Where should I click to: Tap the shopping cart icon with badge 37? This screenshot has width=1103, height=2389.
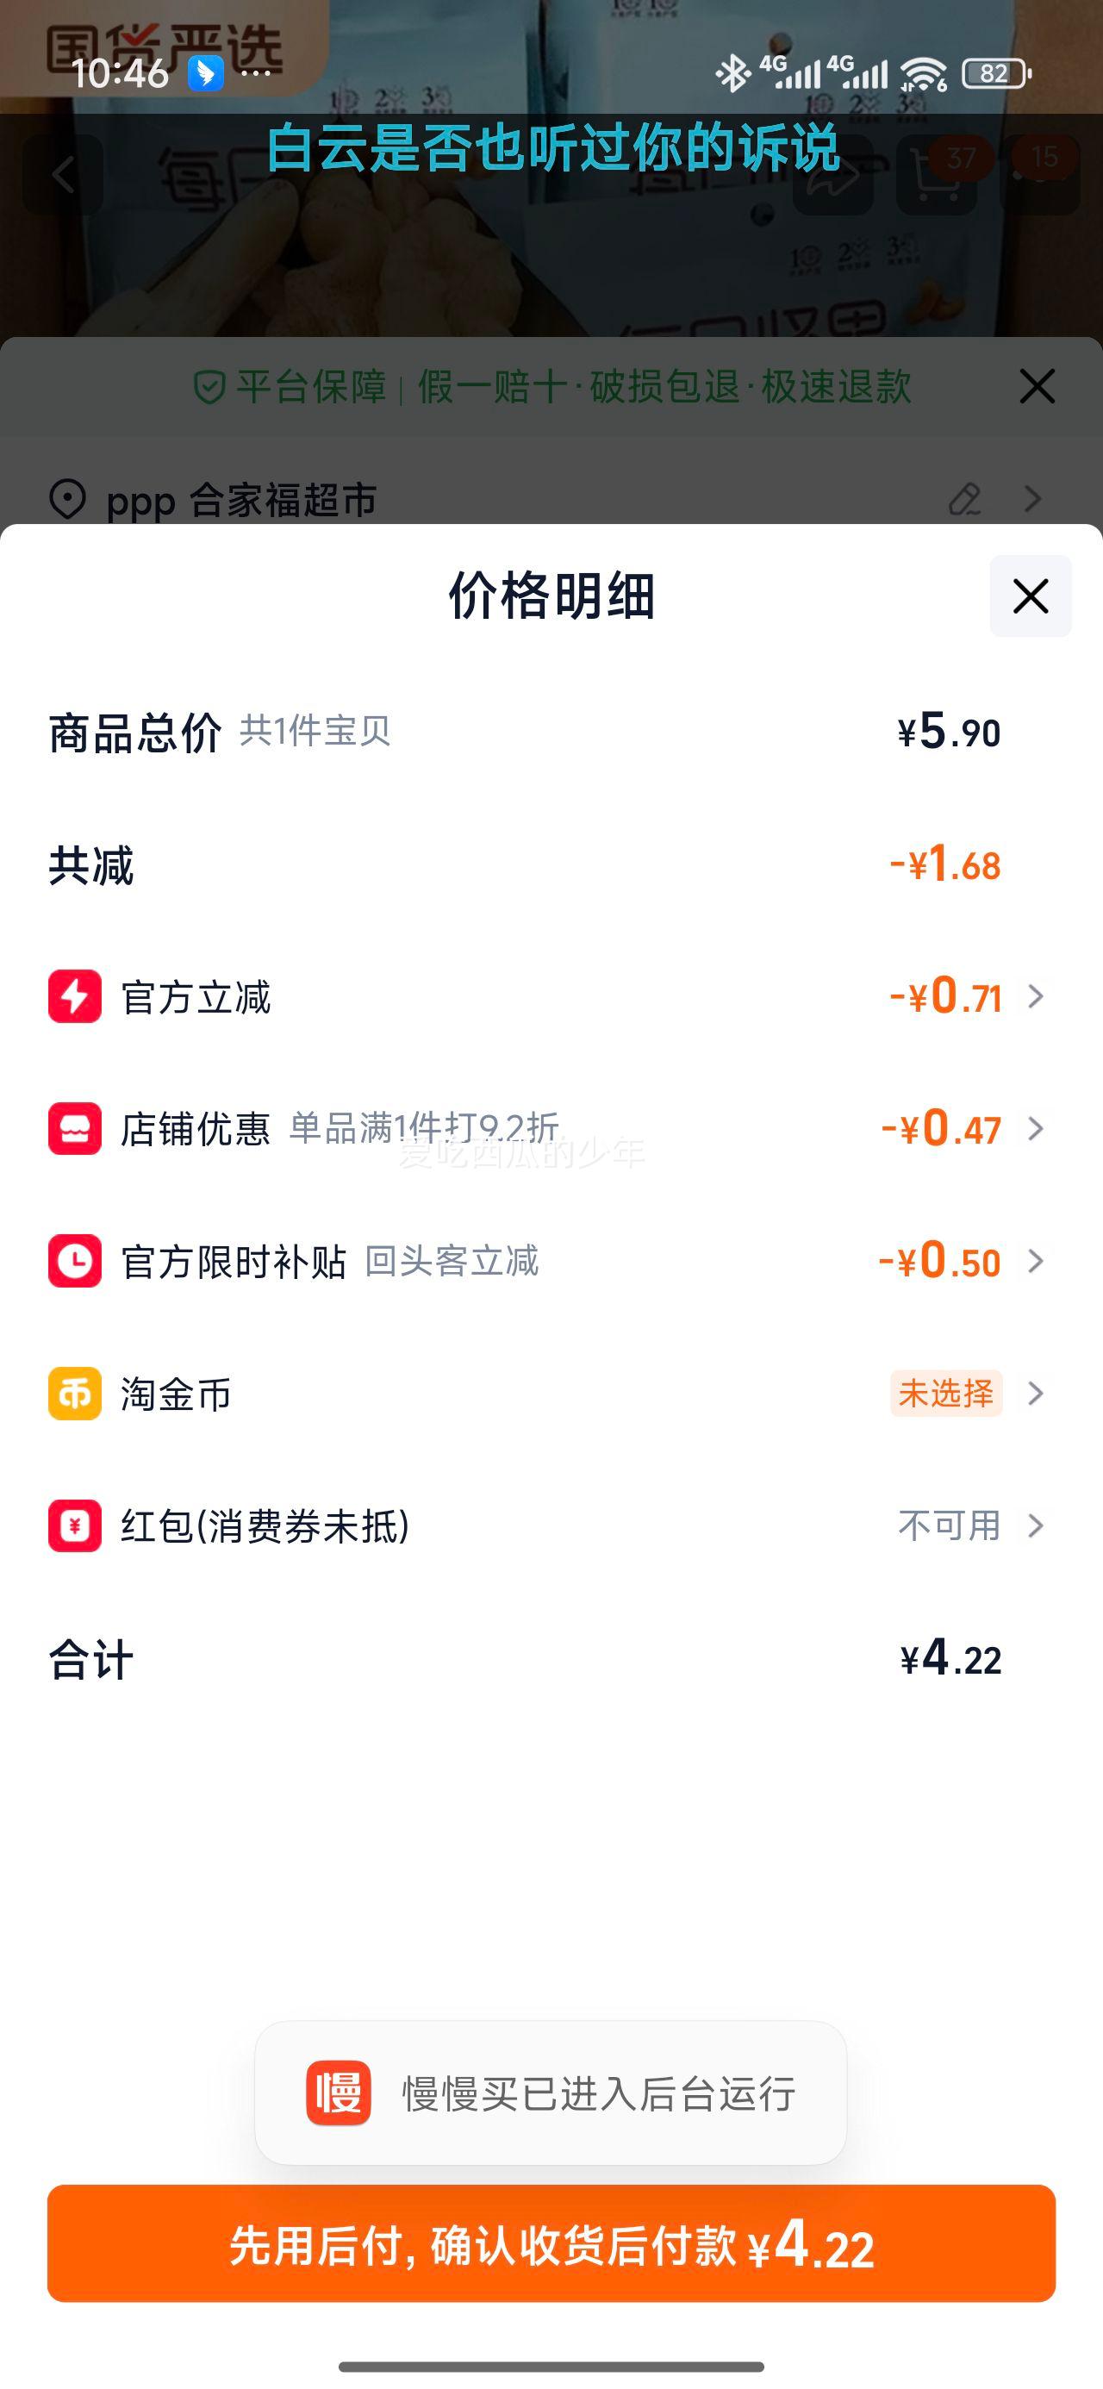click(937, 175)
